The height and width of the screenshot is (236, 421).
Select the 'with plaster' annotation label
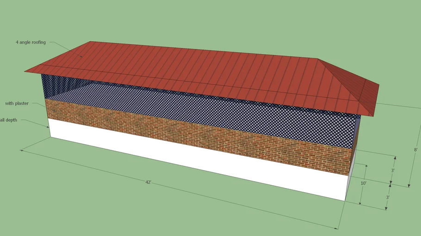point(17,103)
